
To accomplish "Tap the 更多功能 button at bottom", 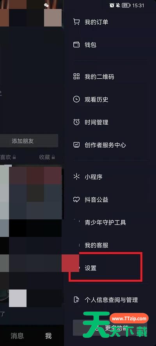I will (110, 327).
